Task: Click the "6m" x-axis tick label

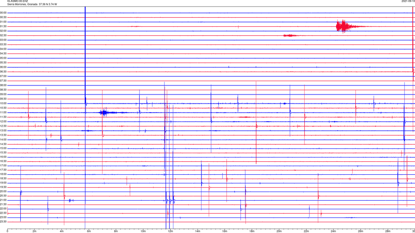Action: 89,231
